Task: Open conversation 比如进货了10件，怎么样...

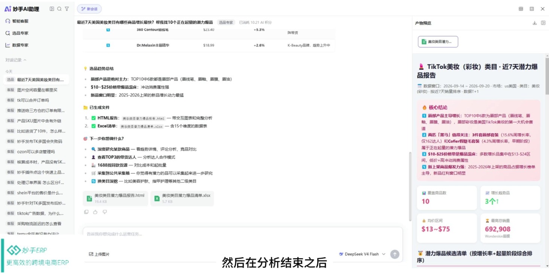Action: pyautogui.click(x=36, y=131)
